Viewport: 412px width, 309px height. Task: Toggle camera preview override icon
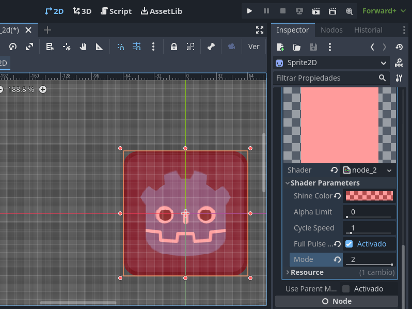231,47
